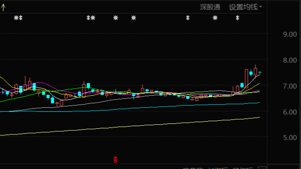
Task: Expand the 设置均线 dropdown
Action: (x=245, y=7)
